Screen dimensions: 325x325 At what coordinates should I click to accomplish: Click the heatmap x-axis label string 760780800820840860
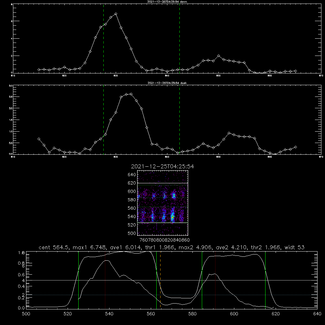coord(165,240)
